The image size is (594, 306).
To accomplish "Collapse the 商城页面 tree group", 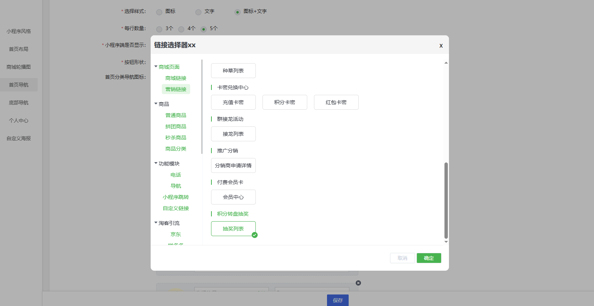I will pos(156,67).
